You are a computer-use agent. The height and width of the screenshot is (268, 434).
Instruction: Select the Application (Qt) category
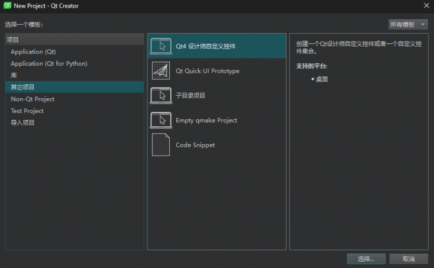(x=75, y=52)
